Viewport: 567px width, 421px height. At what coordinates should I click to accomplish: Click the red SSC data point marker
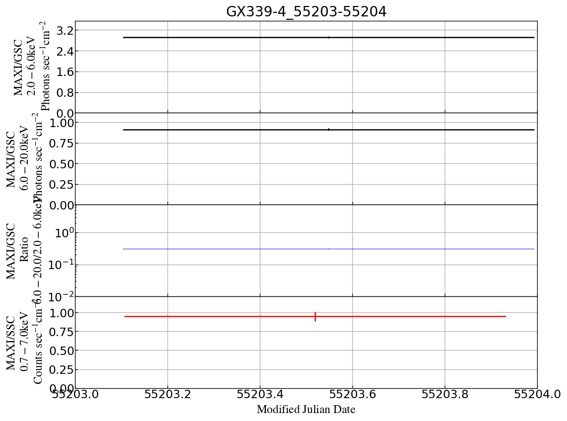point(316,317)
